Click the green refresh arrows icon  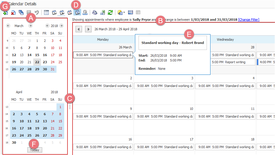click(x=110, y=12)
